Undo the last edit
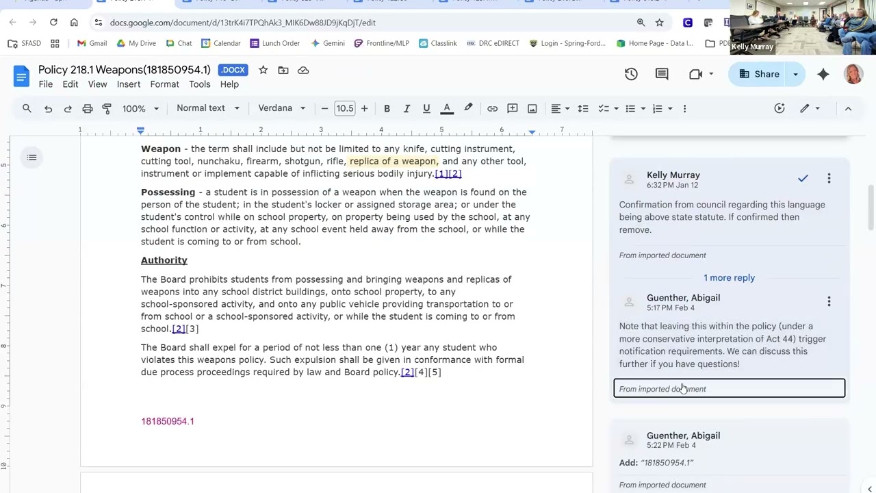Viewport: 876px width, 493px height. coord(48,108)
